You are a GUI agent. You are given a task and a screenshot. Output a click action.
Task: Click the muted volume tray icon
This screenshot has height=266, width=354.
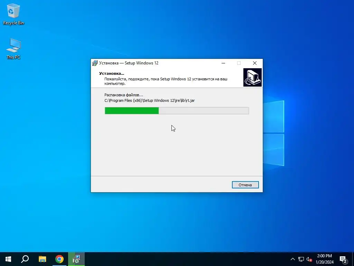[x=309, y=259]
